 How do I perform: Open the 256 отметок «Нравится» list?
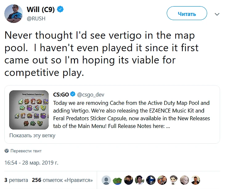pyautogui.click(x=62, y=180)
